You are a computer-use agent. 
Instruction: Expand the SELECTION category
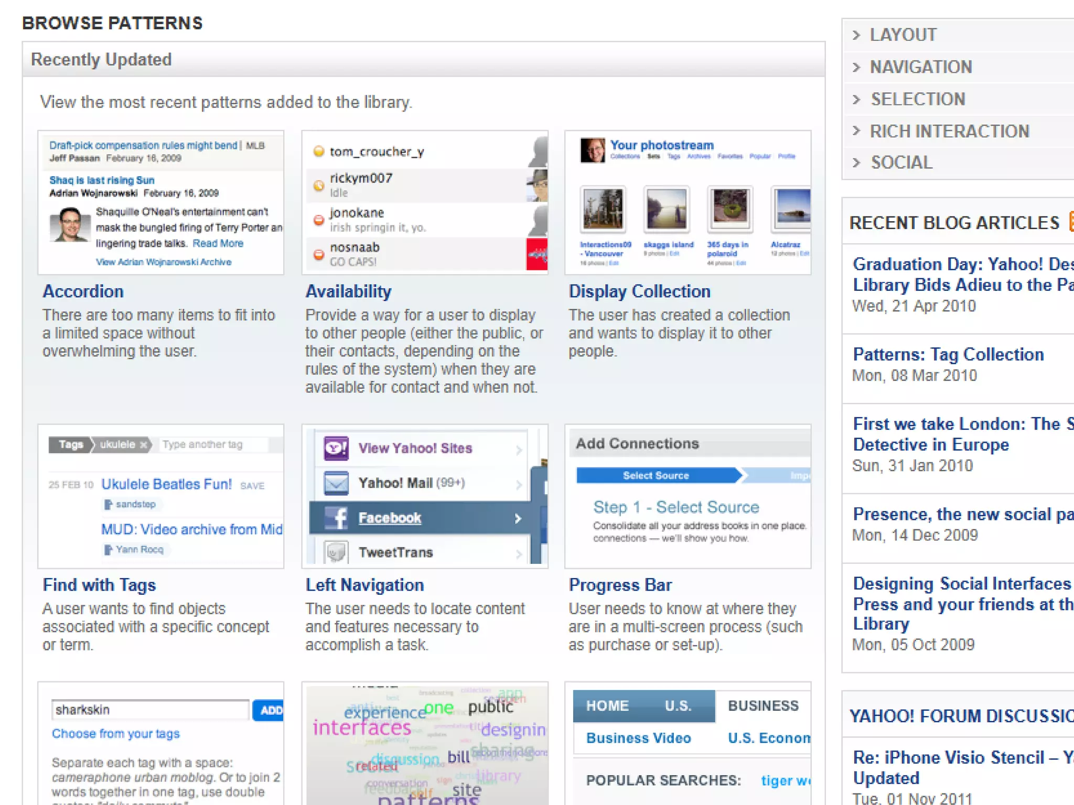pyautogui.click(x=917, y=99)
